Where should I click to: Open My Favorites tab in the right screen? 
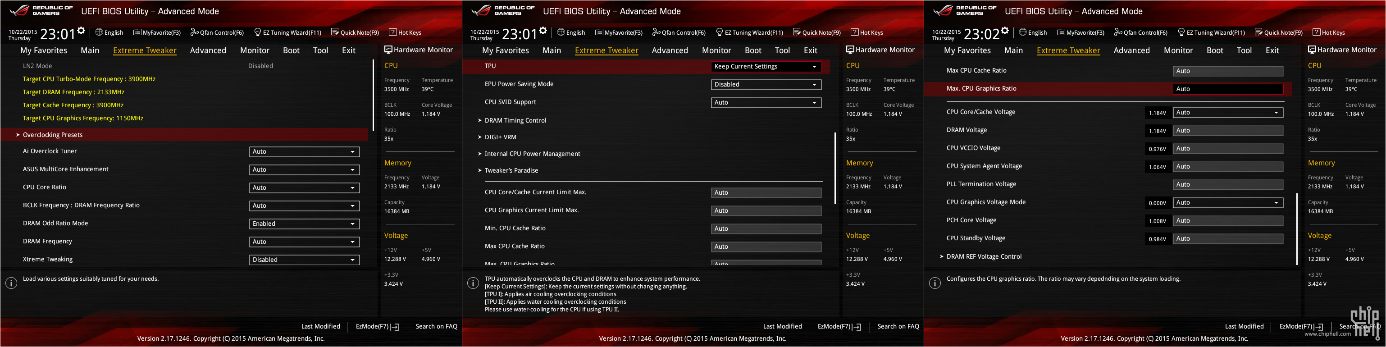click(x=967, y=50)
